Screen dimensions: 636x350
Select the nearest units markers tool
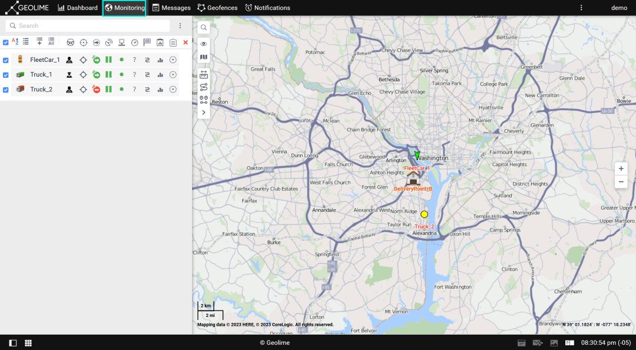204,100
